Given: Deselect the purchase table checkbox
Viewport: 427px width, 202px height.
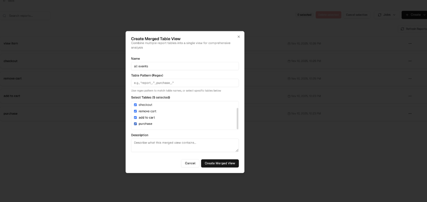Looking at the screenshot, I should point(135,124).
